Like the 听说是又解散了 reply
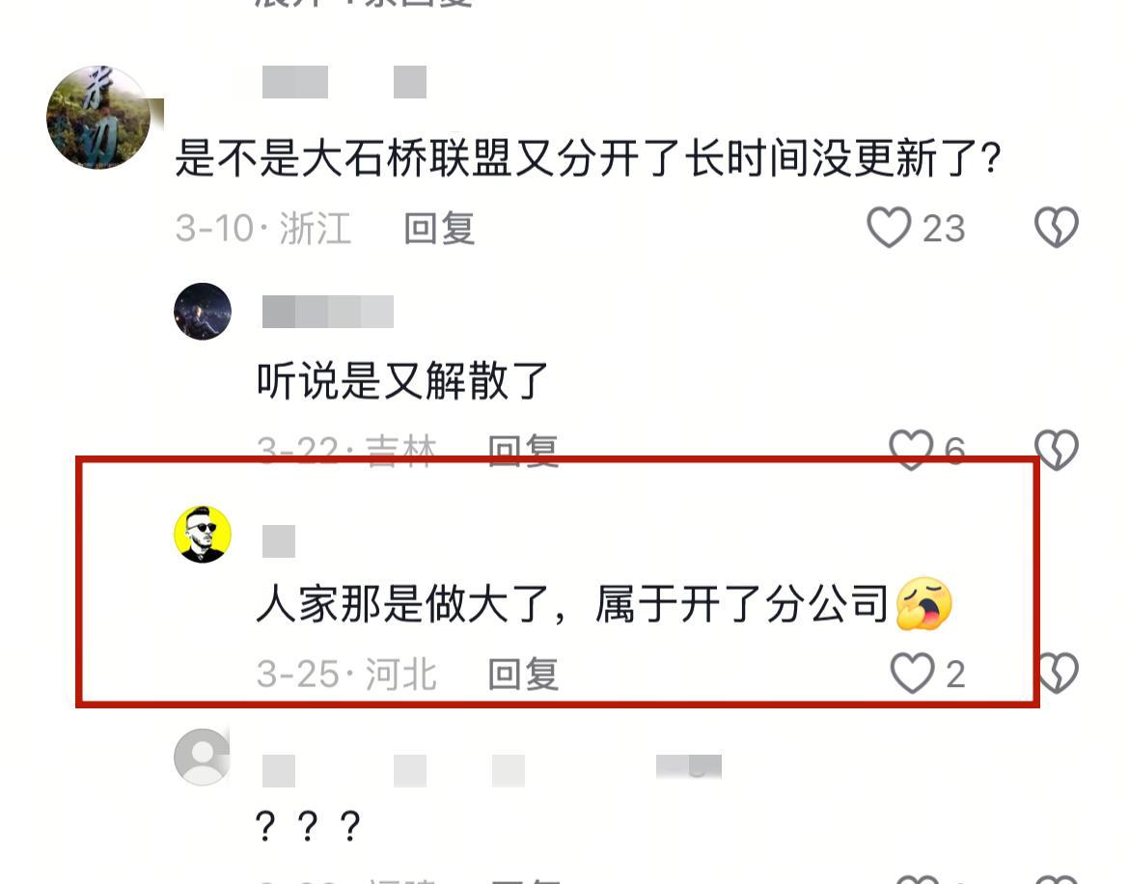 click(x=911, y=449)
